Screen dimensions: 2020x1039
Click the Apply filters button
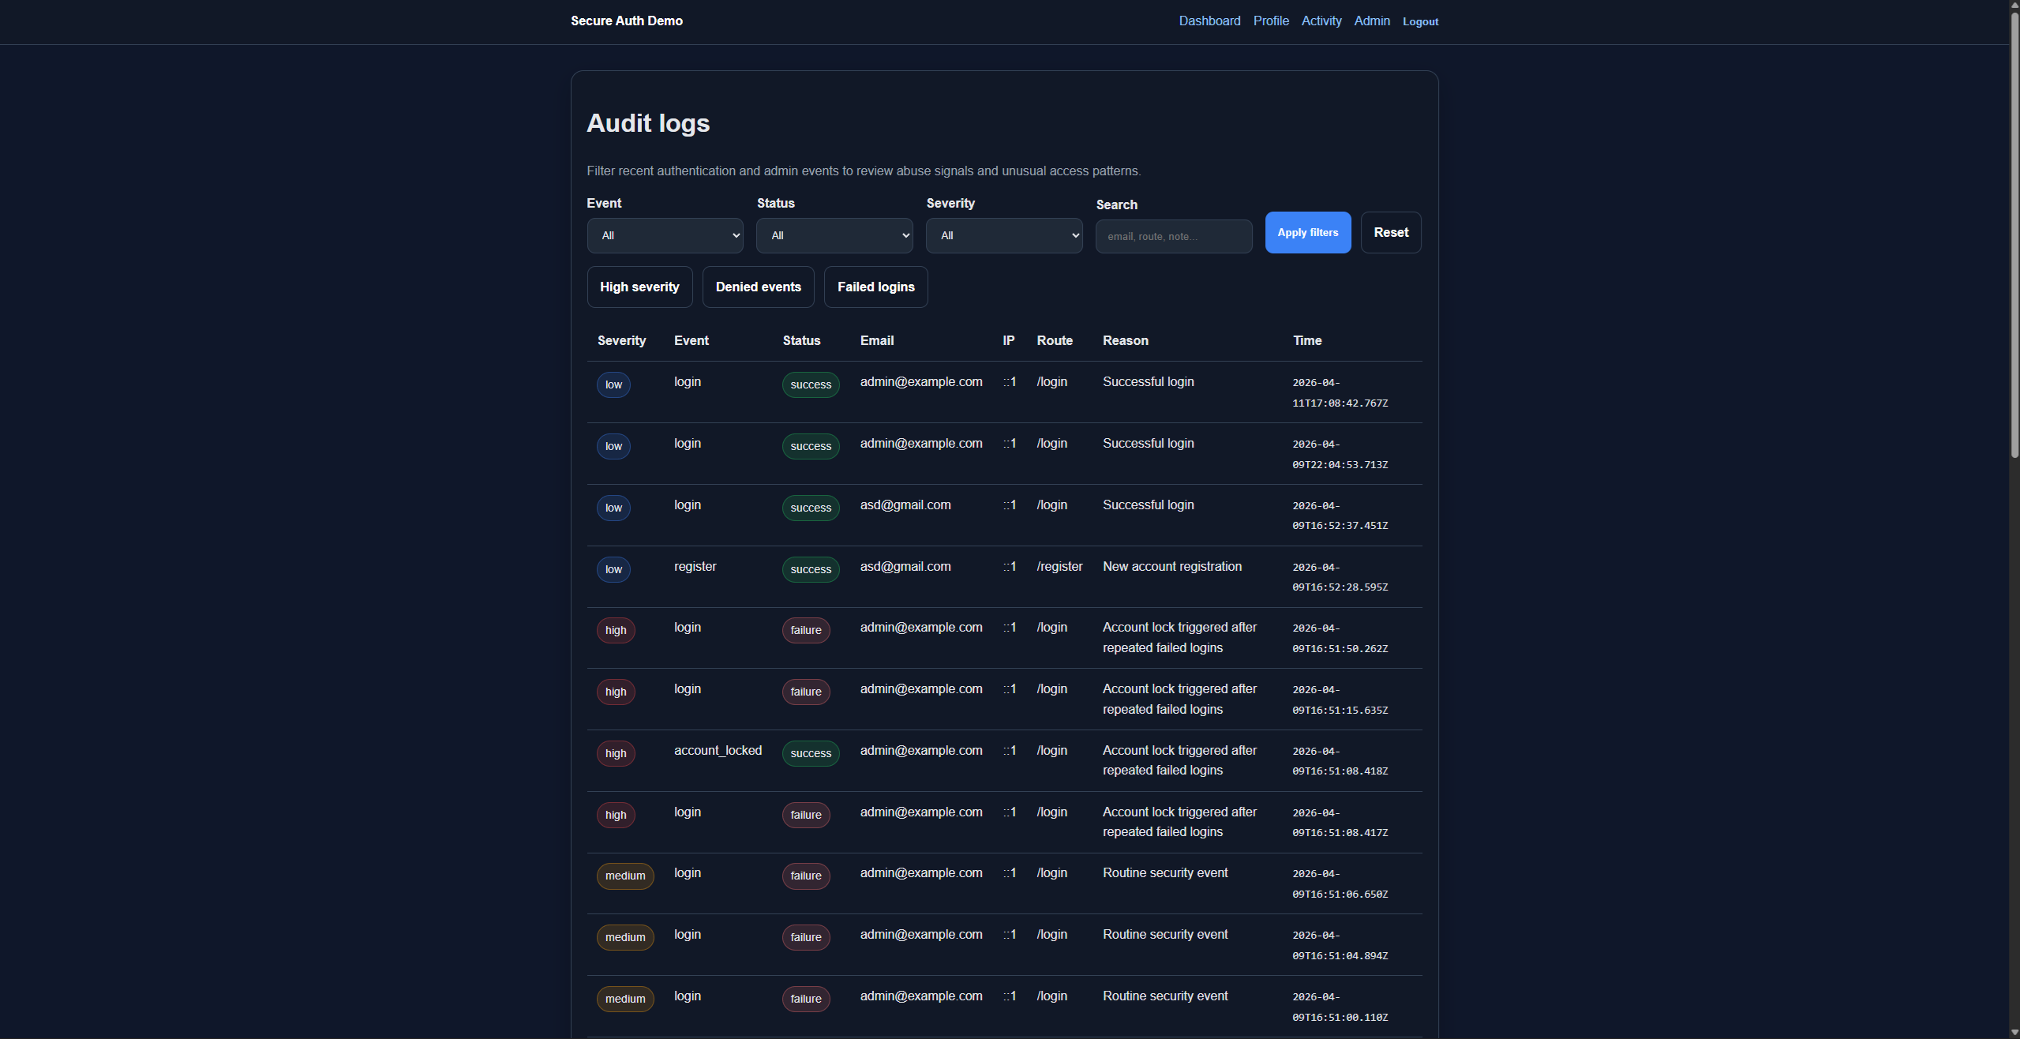(1307, 232)
